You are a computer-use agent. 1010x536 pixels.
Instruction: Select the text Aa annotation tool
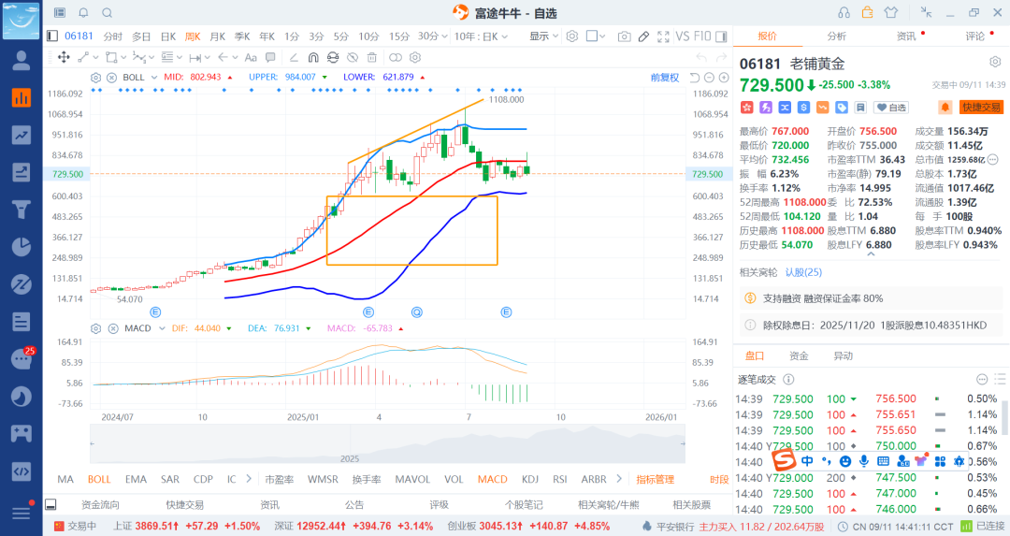[251, 57]
